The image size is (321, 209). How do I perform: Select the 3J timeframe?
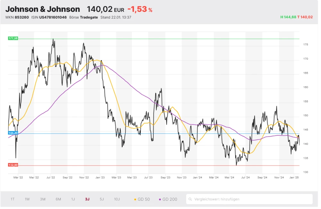(87, 199)
